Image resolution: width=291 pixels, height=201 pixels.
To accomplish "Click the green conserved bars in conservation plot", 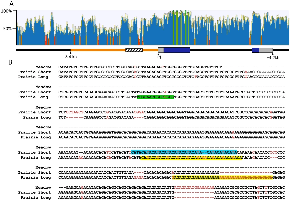I will (x=181, y=28).
